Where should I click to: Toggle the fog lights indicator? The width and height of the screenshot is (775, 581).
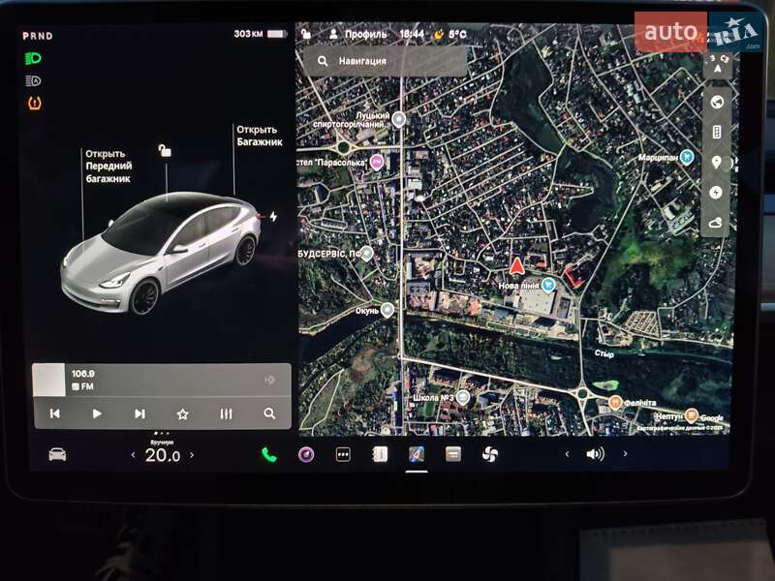[x=32, y=82]
